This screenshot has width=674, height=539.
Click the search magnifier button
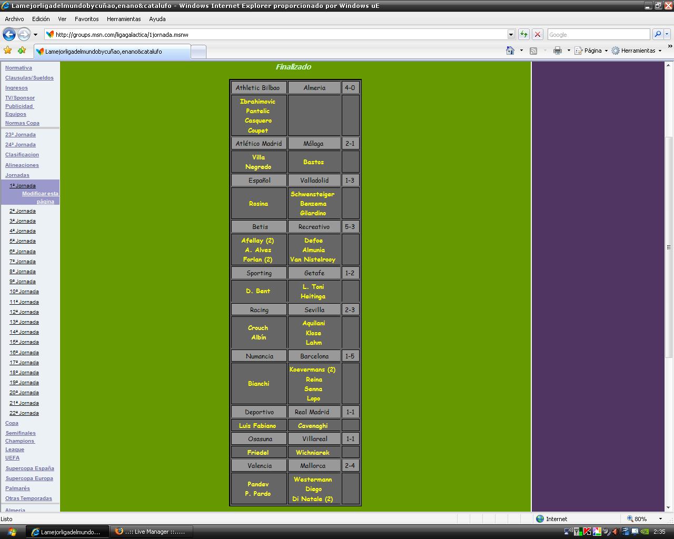[x=657, y=34]
